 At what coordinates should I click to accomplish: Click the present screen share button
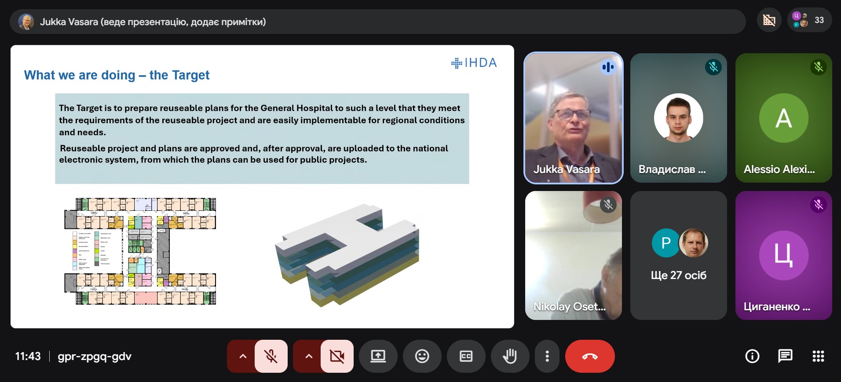coord(378,356)
